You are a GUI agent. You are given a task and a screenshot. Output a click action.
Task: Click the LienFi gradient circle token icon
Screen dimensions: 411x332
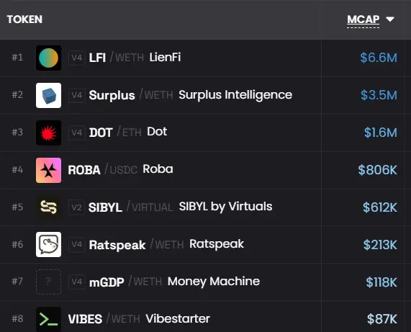point(48,58)
